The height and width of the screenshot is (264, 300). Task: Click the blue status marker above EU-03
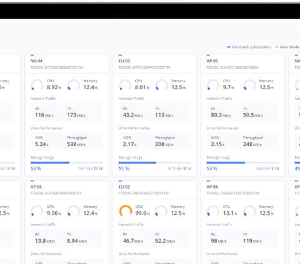[120, 55]
